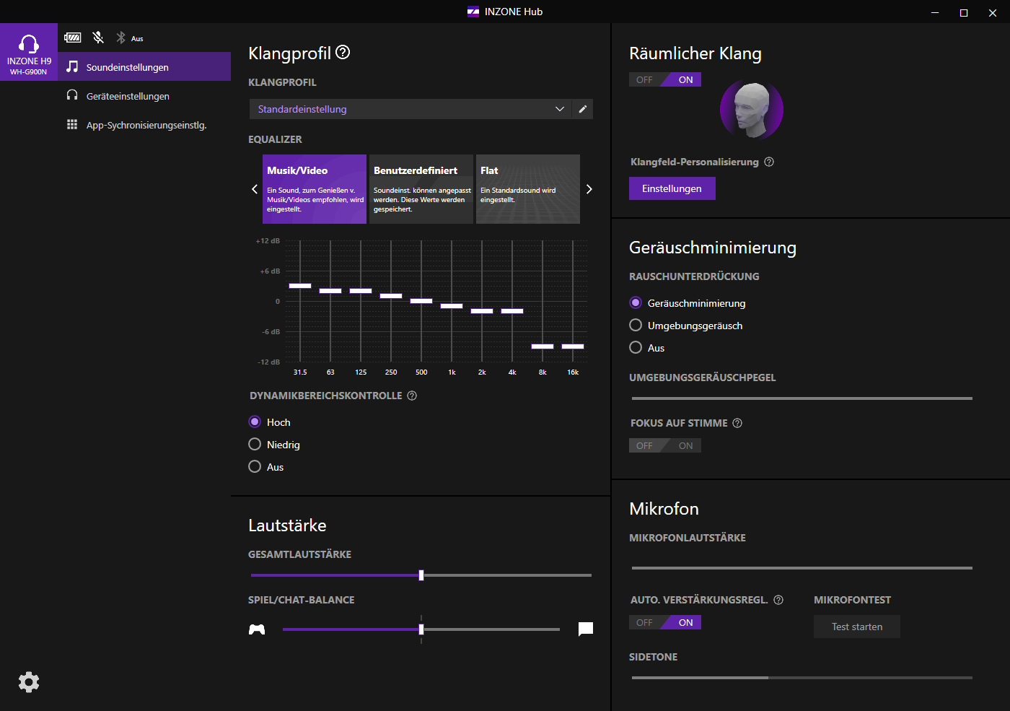Image resolution: width=1010 pixels, height=711 pixels.
Task: Click the muted microphone status icon
Action: coord(98,38)
